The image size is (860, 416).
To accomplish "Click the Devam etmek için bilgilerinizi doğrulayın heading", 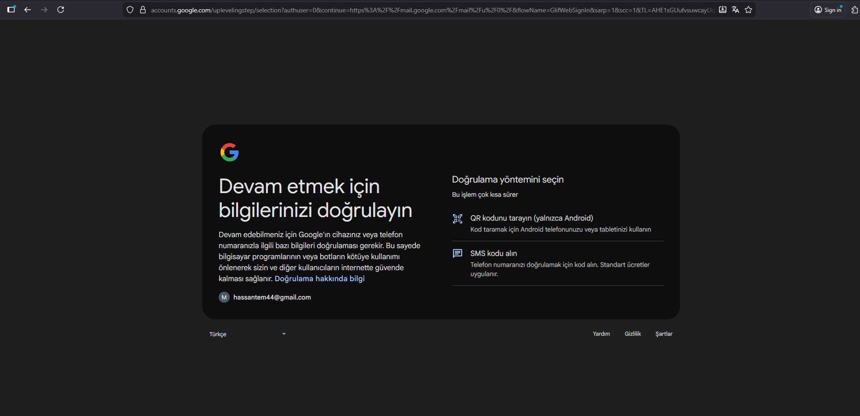I will [x=316, y=198].
